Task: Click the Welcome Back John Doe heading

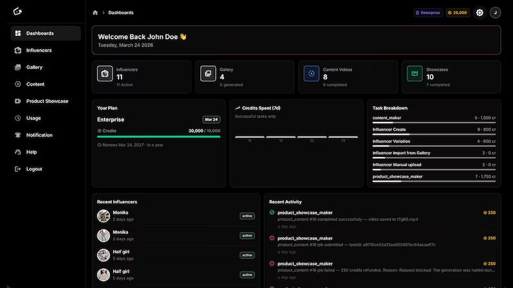Action: (142, 37)
